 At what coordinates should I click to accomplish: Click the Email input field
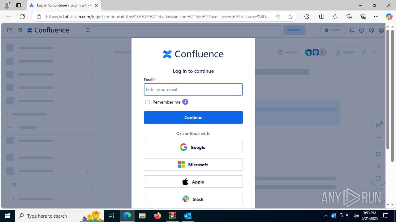[x=193, y=89]
